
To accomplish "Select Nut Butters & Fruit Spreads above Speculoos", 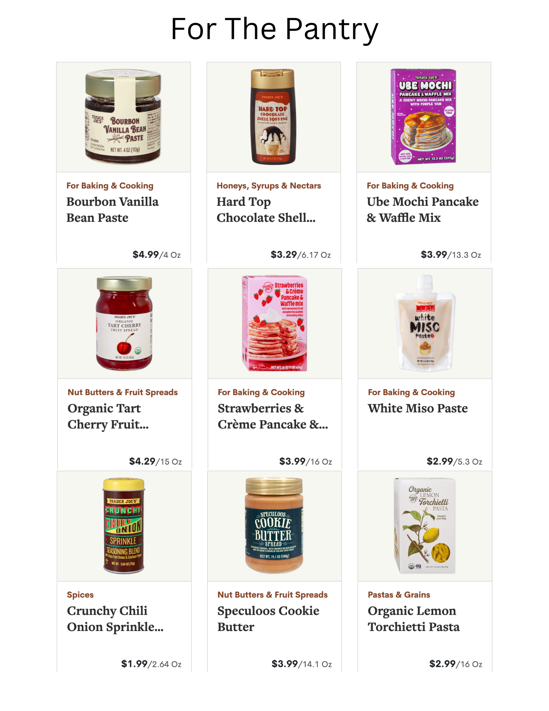I will point(273,595).
